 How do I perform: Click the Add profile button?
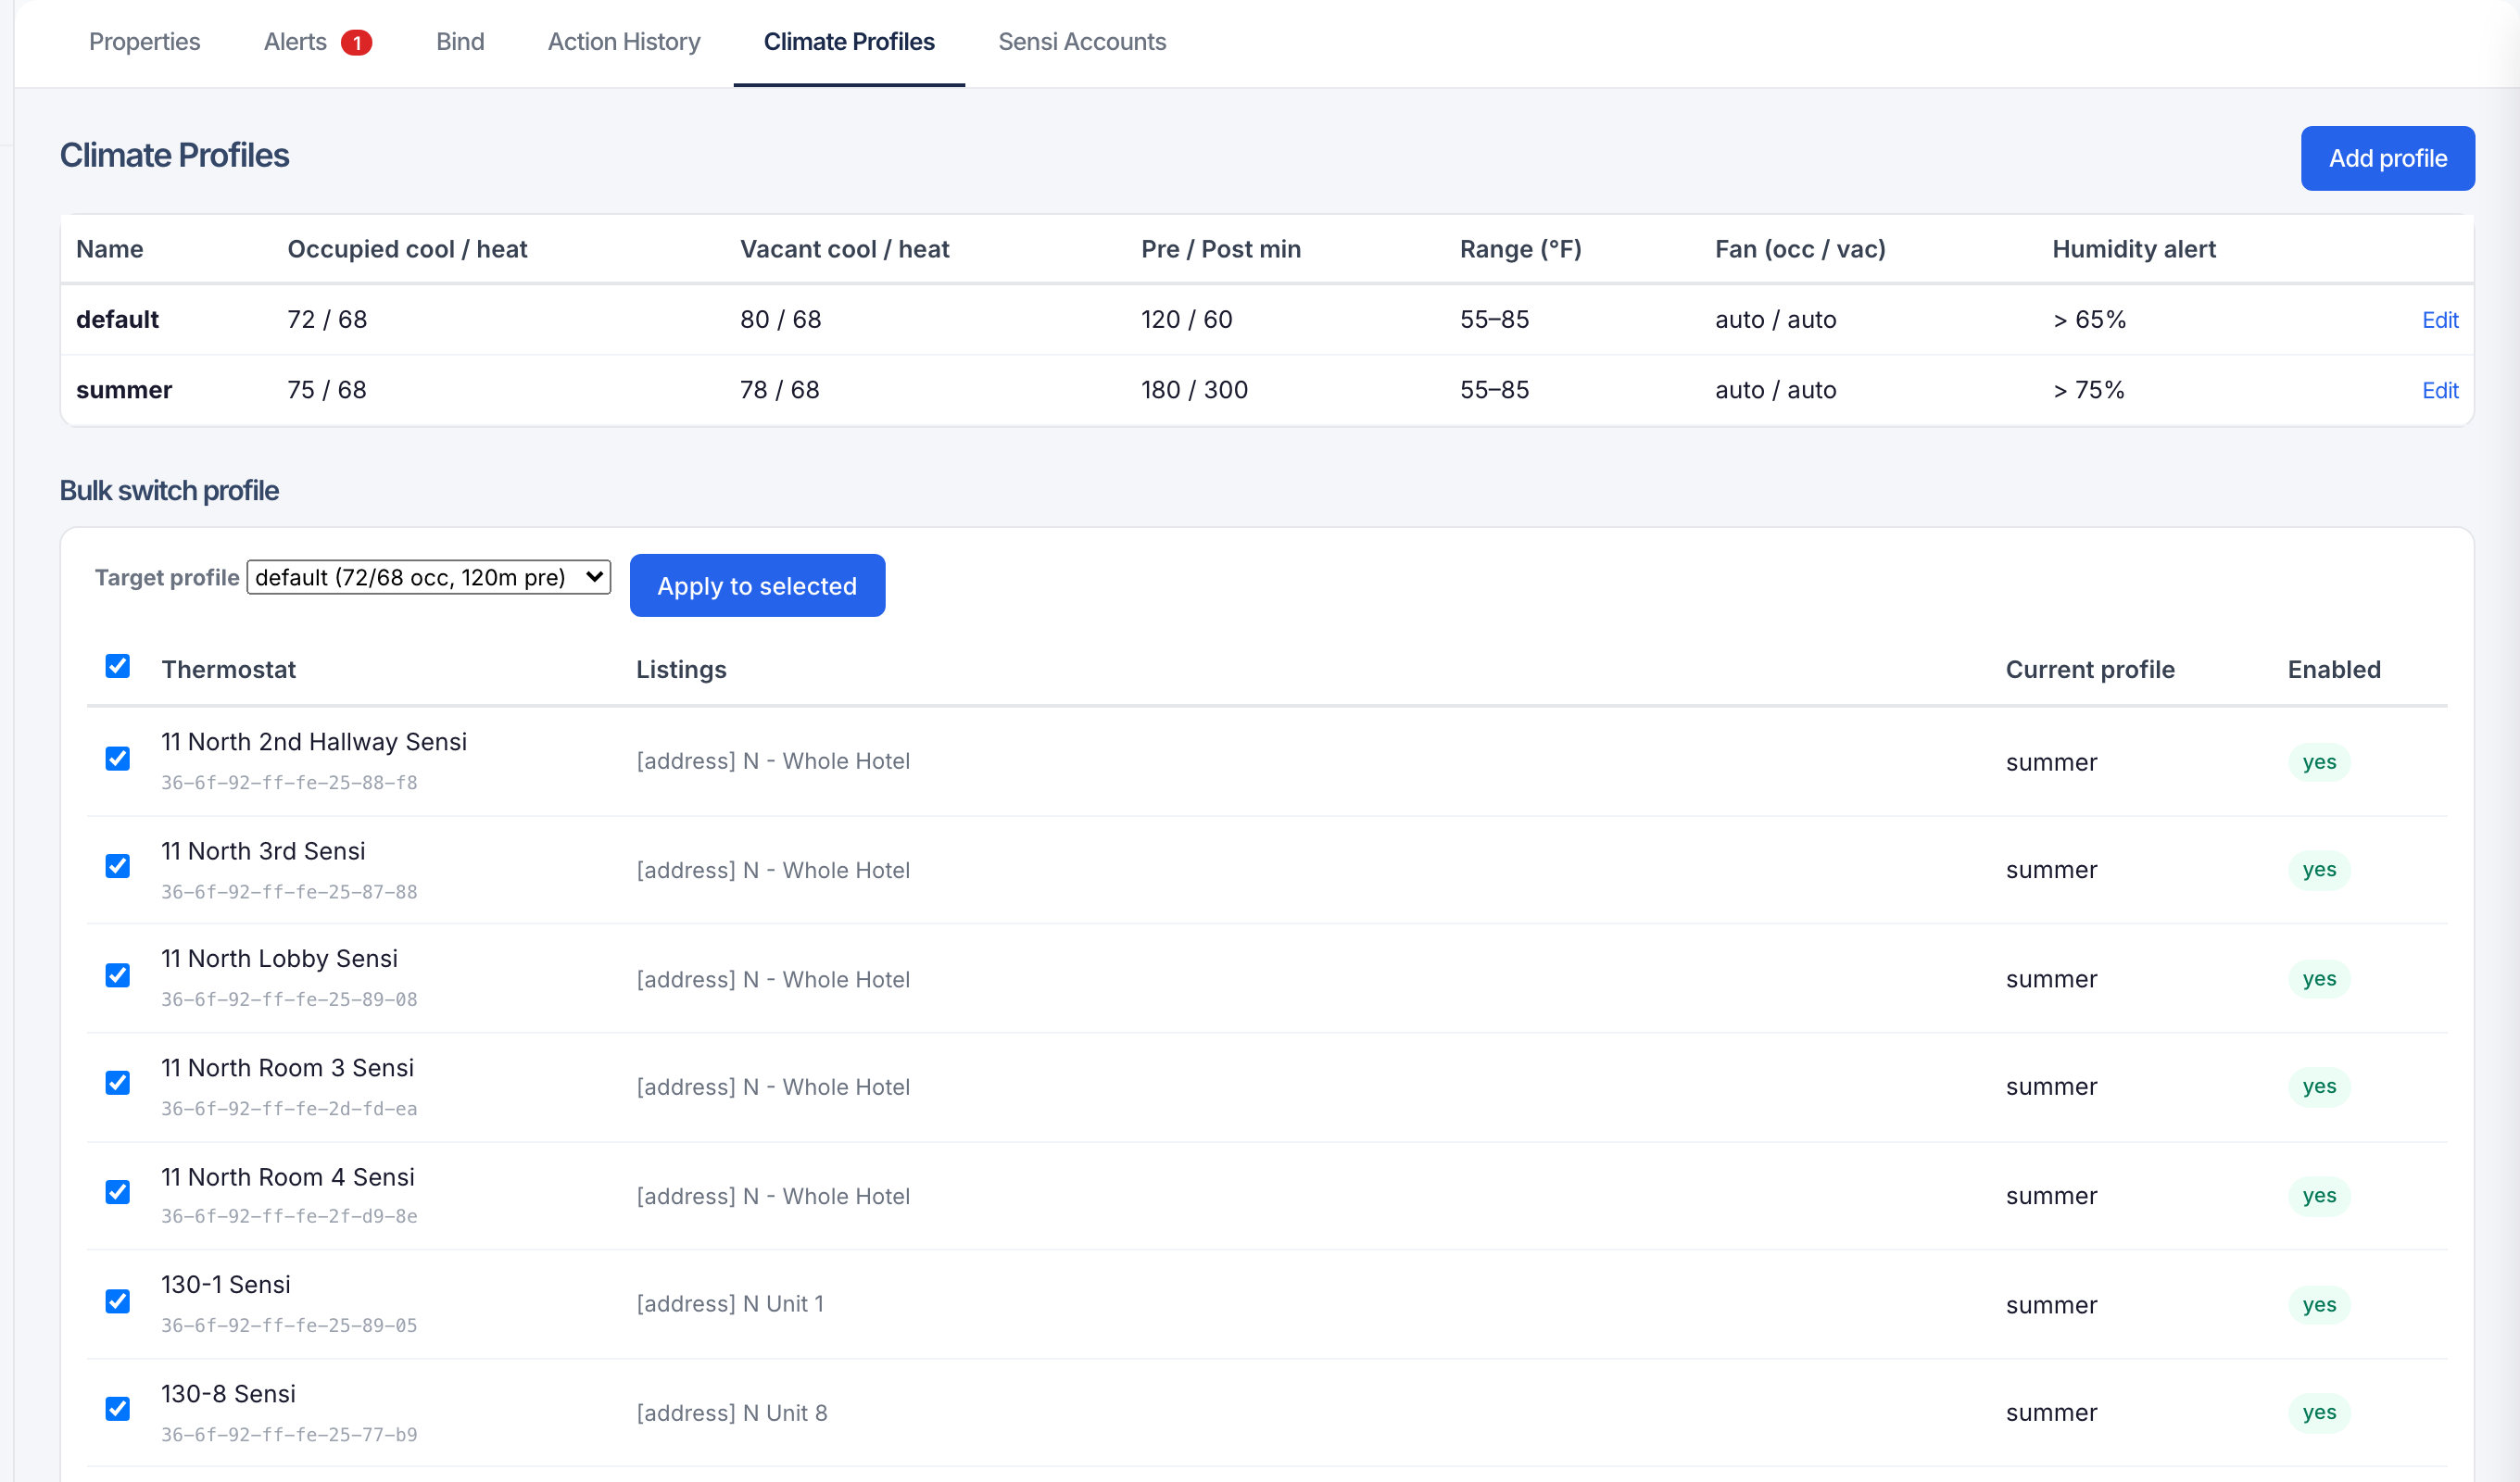(2388, 158)
